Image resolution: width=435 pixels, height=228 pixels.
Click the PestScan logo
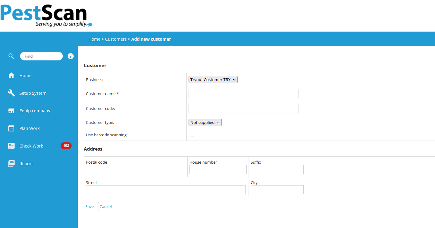click(46, 15)
